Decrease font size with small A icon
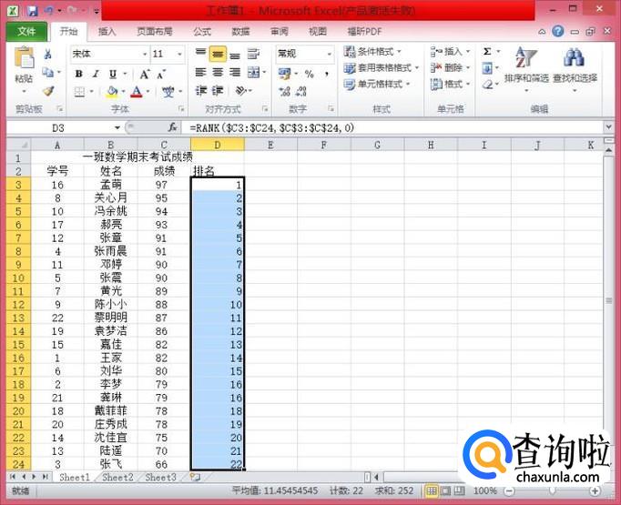 (x=161, y=74)
